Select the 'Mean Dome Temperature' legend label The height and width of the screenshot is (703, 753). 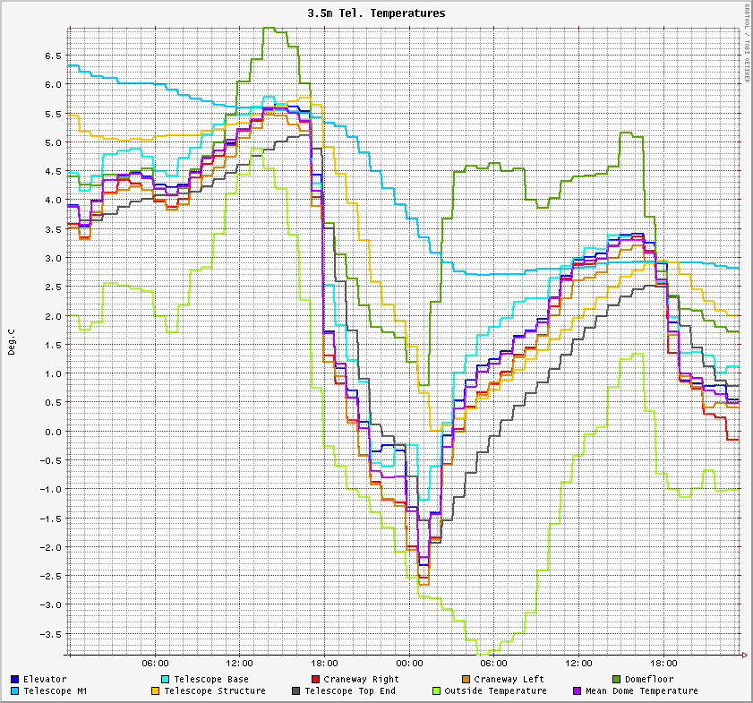point(641,690)
